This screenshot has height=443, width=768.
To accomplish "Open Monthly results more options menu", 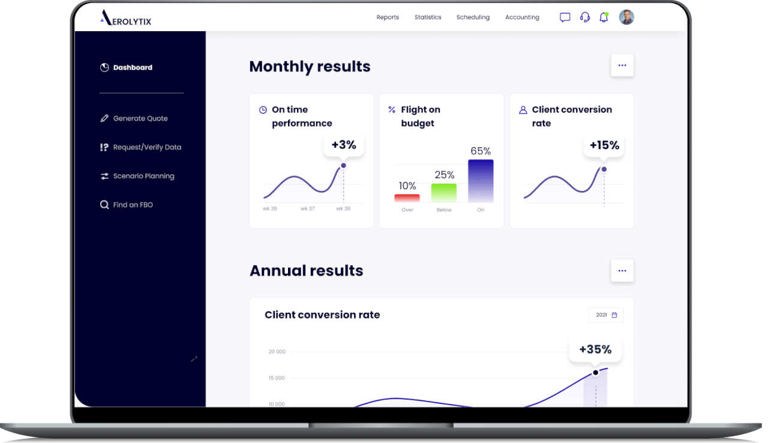I will [x=622, y=65].
